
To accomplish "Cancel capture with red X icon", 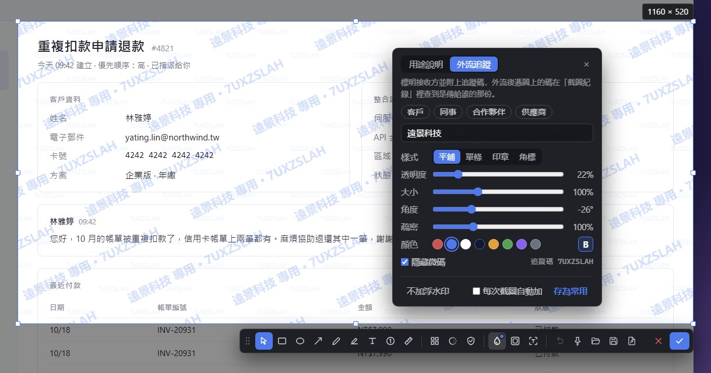I will 659,341.
